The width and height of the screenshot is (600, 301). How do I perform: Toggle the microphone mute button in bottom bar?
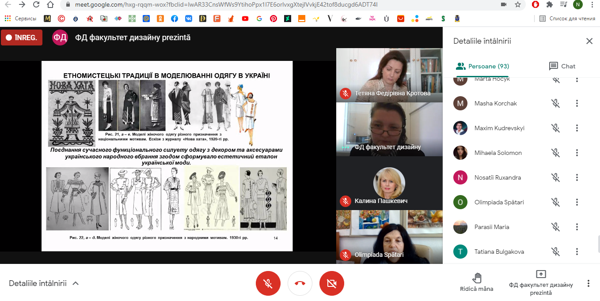268,283
